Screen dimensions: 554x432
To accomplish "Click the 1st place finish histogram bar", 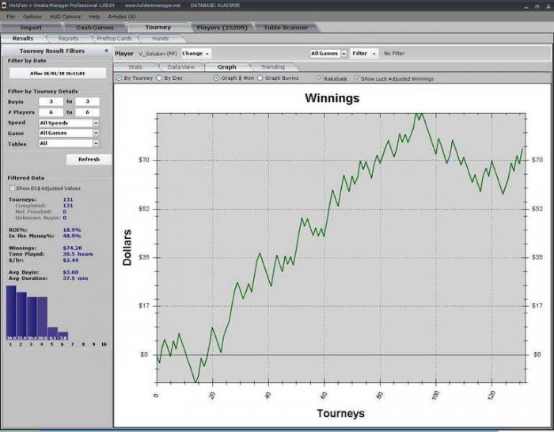I will point(11,313).
